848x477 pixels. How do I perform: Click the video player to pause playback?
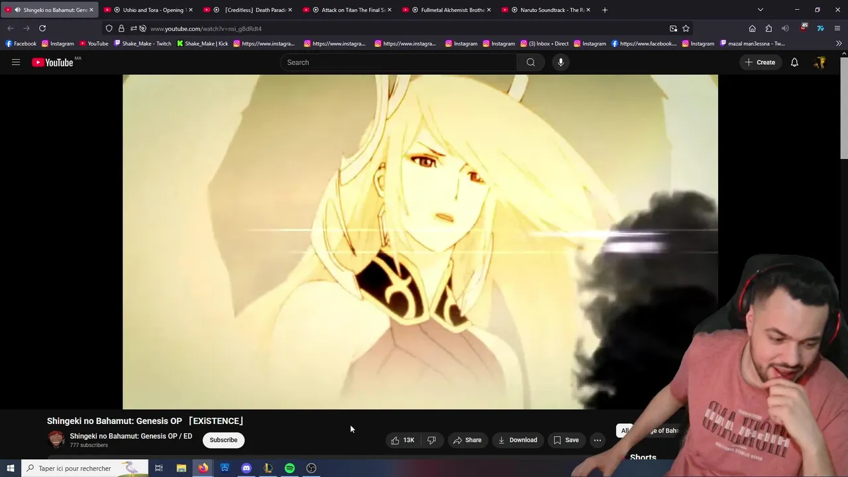point(420,242)
